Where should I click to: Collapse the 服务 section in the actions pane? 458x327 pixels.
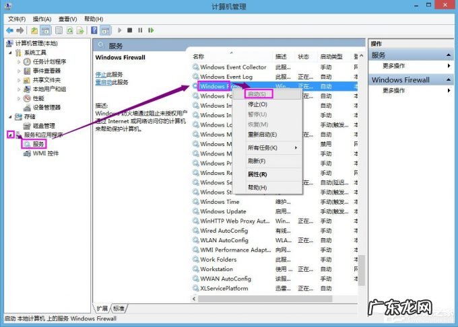[449, 55]
